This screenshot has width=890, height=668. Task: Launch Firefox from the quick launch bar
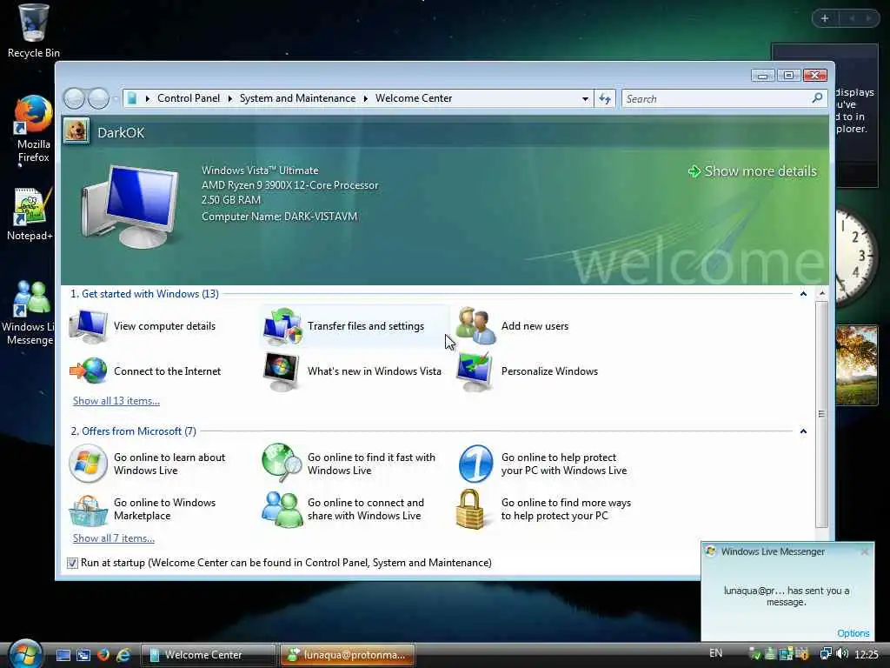tap(103, 655)
